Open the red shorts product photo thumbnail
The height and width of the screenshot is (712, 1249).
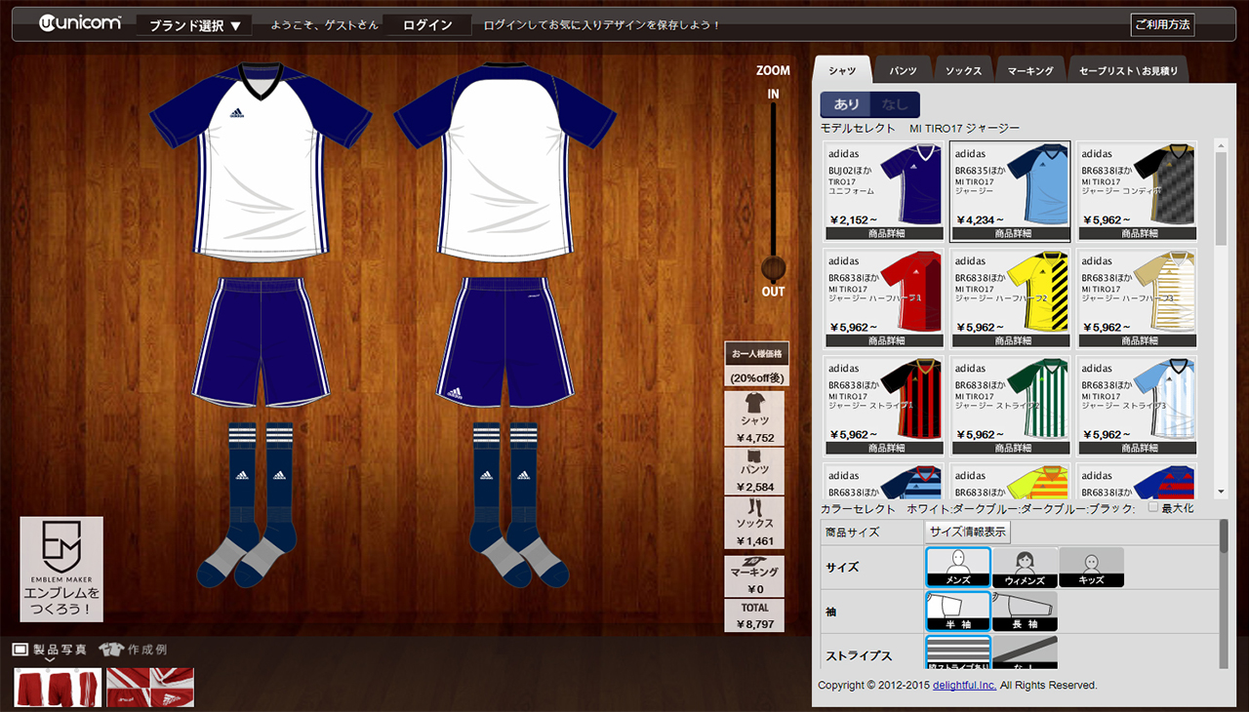click(x=58, y=687)
